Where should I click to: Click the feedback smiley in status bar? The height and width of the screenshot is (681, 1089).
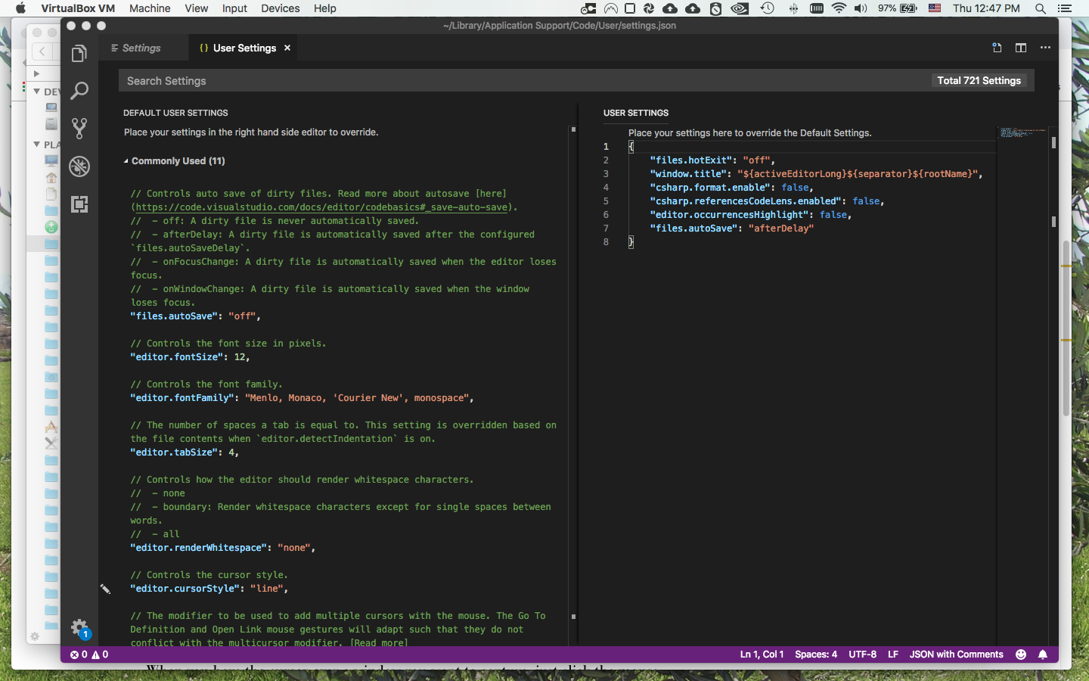[1020, 655]
